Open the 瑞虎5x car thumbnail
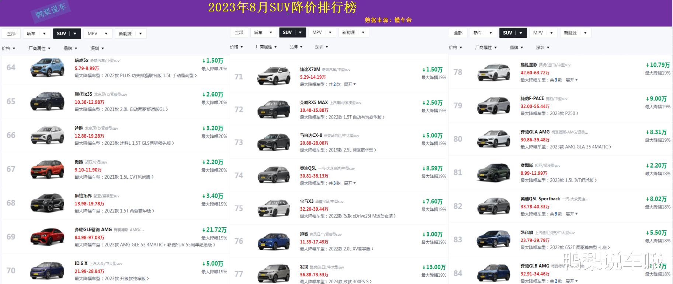This screenshot has width=673, height=284. pyautogui.click(x=47, y=67)
